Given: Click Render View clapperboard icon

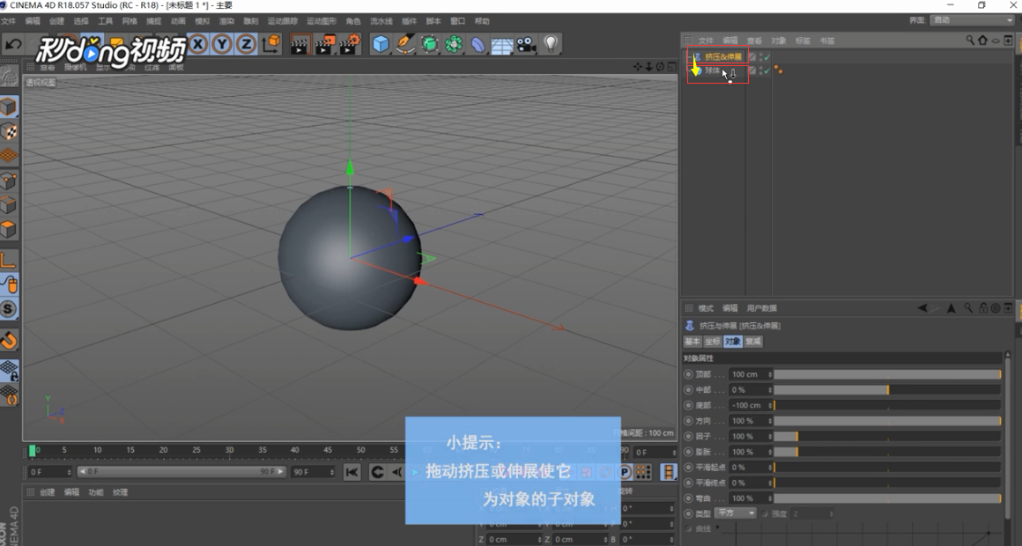Looking at the screenshot, I should tap(300, 44).
